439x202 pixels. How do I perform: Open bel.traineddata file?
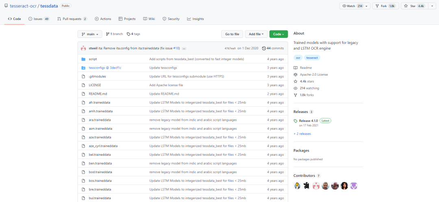click(x=100, y=154)
